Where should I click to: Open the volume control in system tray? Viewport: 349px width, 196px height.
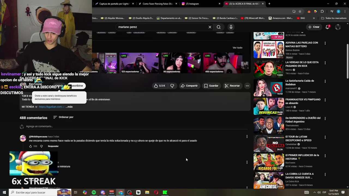tap(319, 192)
